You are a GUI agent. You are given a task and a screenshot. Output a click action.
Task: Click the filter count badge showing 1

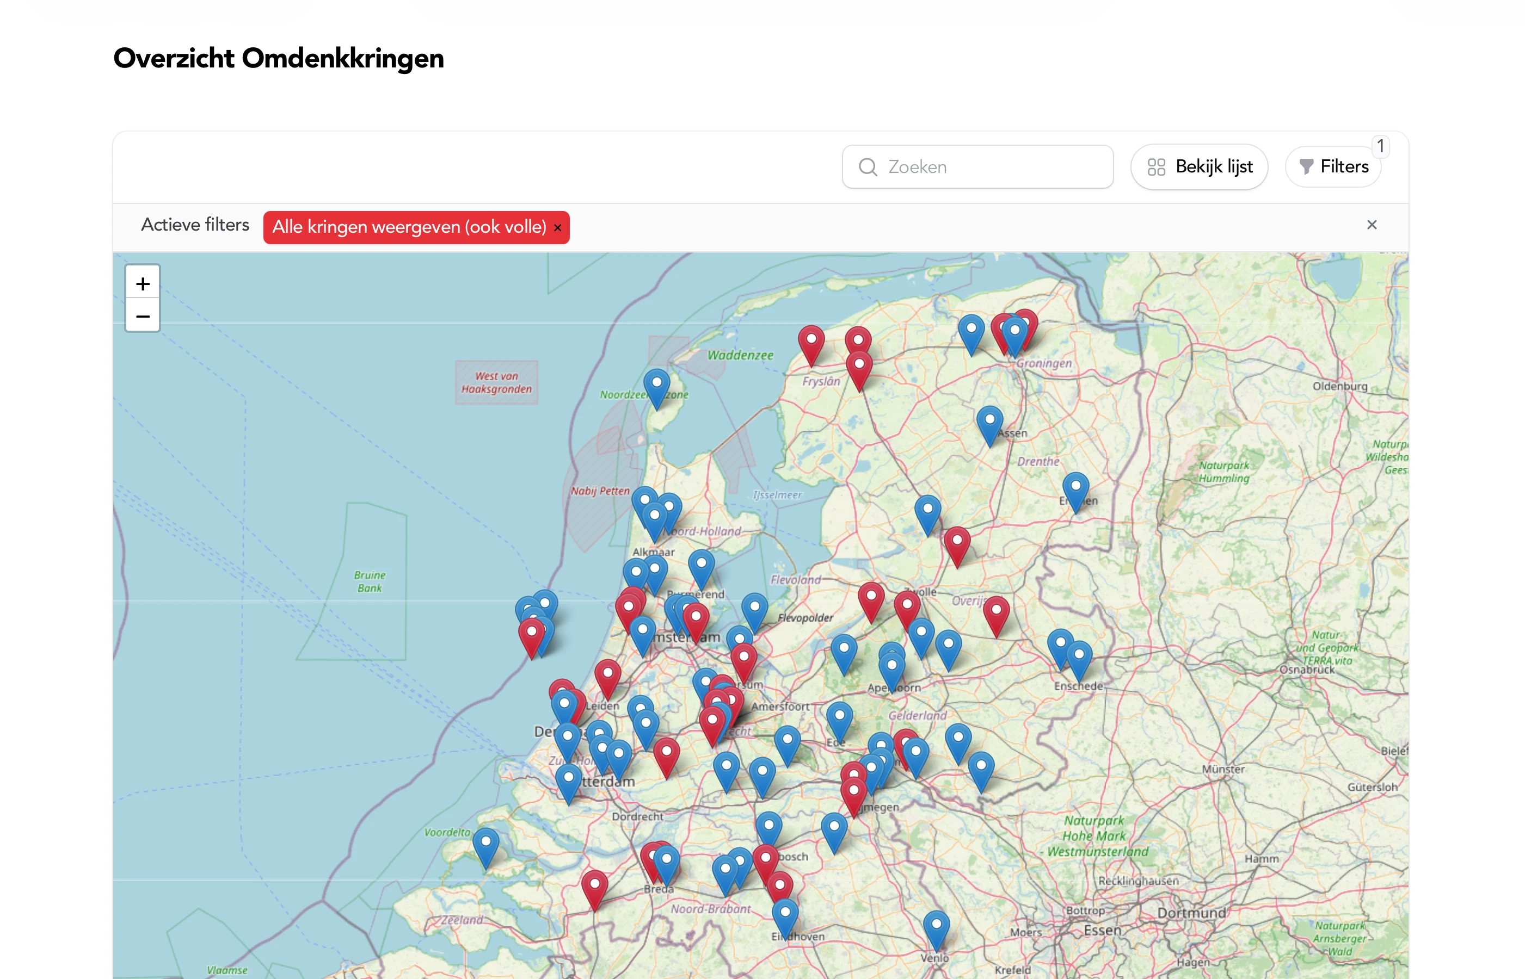(x=1380, y=146)
